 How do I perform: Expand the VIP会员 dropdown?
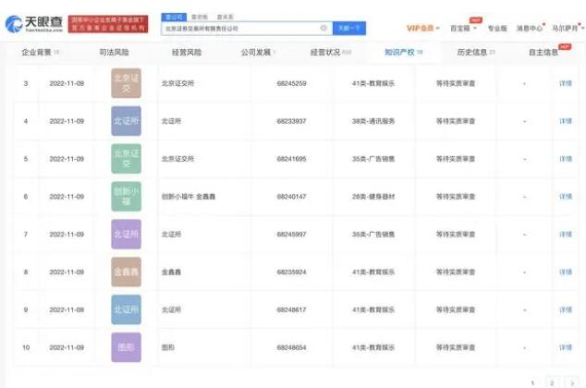pyautogui.click(x=423, y=28)
